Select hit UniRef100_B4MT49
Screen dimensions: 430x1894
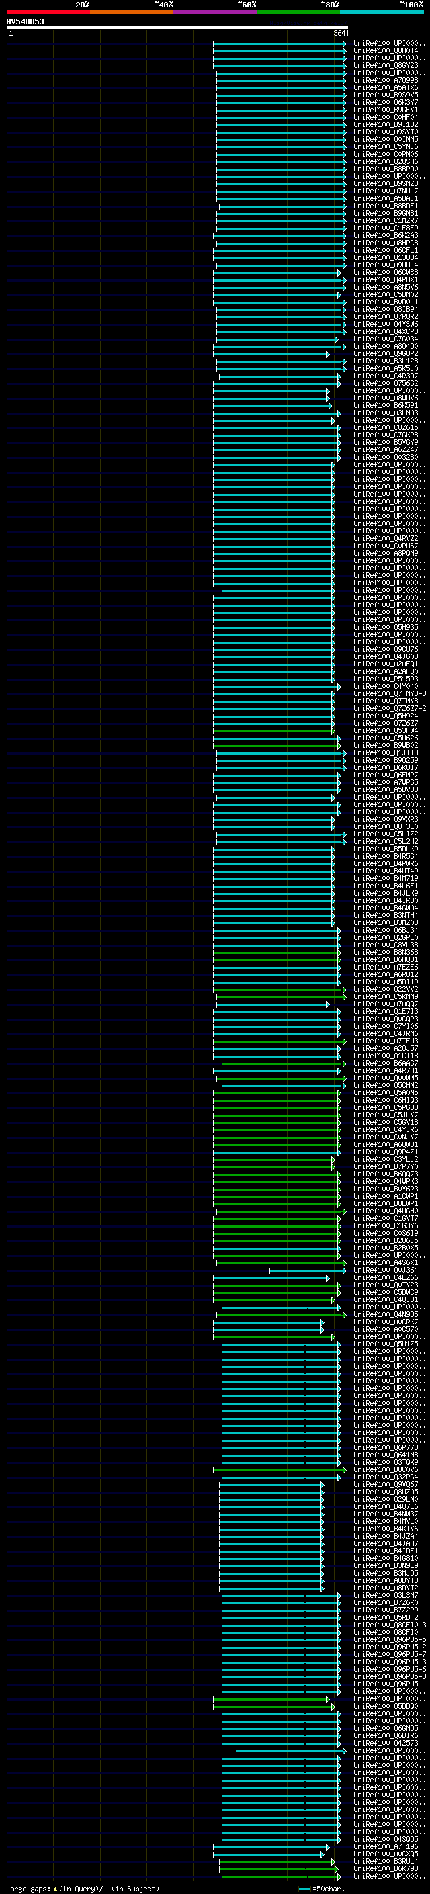(385, 871)
